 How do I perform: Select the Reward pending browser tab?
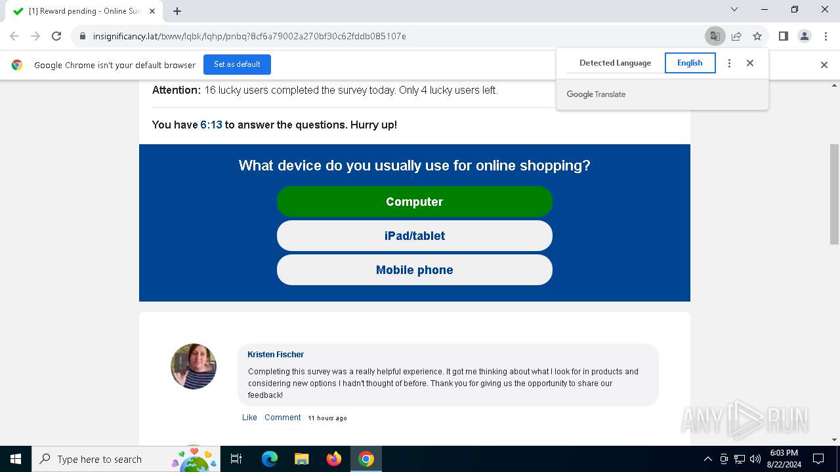tap(84, 11)
